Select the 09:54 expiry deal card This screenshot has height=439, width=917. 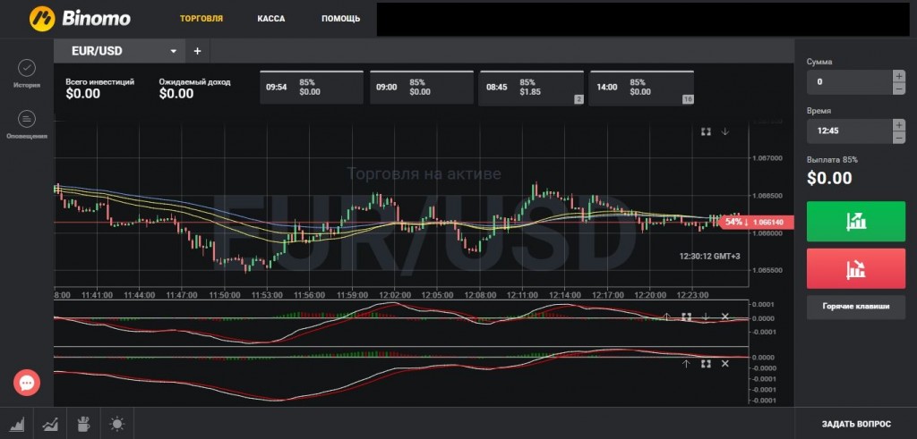(311, 88)
